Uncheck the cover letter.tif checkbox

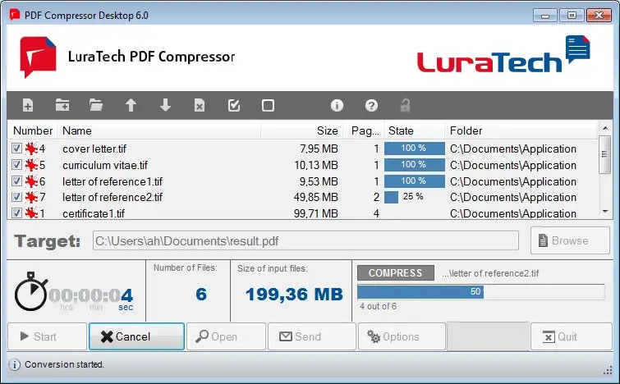16,149
